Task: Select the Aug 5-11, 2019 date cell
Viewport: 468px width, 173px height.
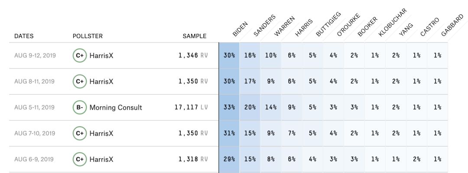Action: pos(34,107)
